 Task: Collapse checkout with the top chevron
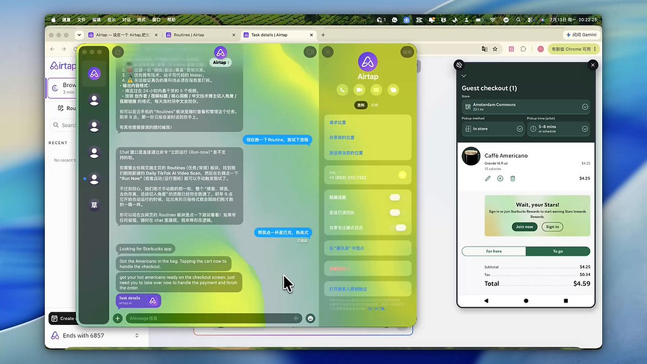tap(463, 76)
